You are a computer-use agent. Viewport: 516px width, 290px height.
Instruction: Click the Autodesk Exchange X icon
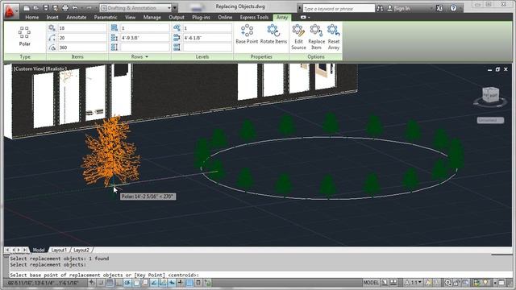click(439, 8)
